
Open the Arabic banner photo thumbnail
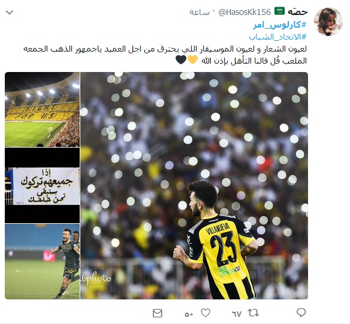(x=42, y=185)
